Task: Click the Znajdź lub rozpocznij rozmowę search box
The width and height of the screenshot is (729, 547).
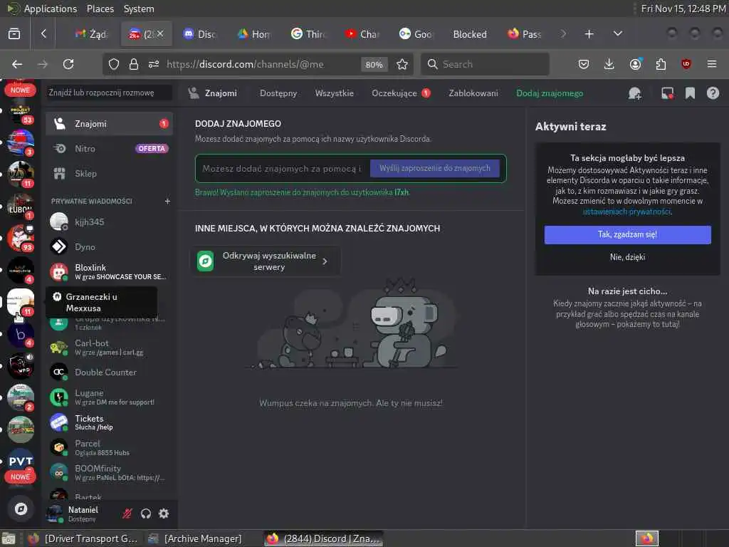Action: click(x=109, y=93)
